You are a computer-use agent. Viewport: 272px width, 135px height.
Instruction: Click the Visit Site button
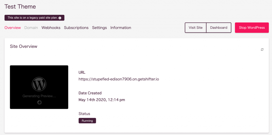pos(196,28)
